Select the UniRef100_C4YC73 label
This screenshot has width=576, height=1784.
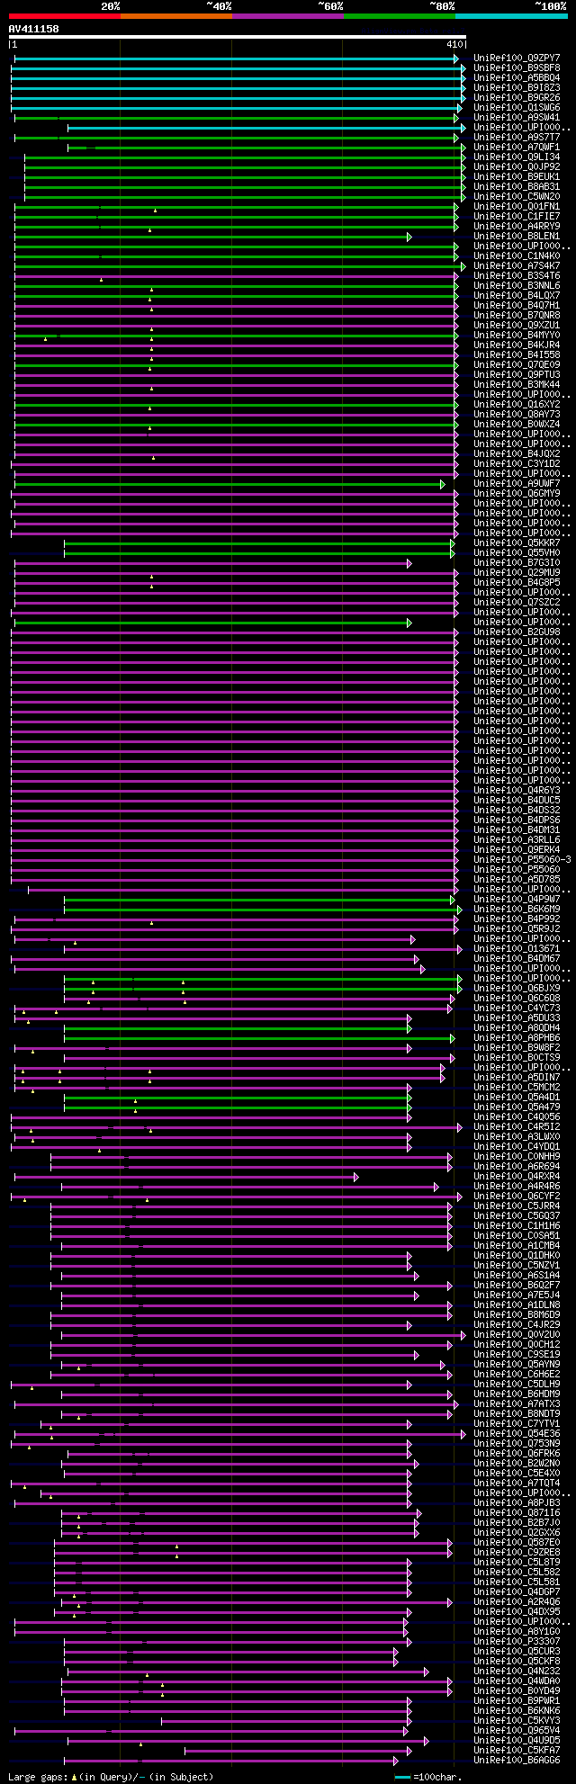(517, 1009)
